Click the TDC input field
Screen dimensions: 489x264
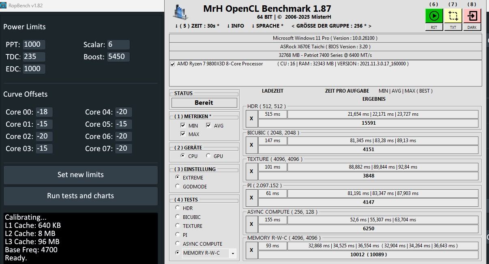34,57
